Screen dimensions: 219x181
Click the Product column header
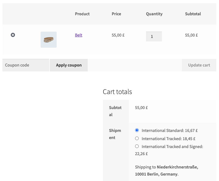(82, 14)
